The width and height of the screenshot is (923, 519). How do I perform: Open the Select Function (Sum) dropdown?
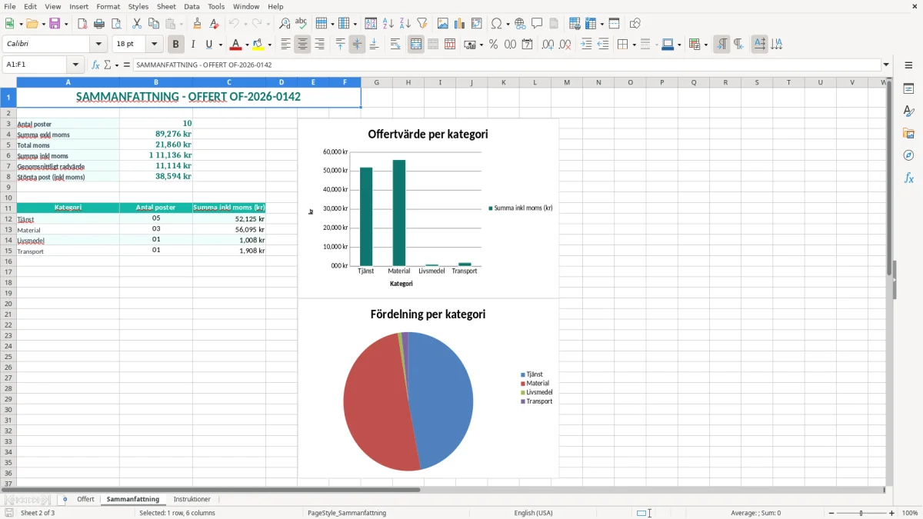pos(117,65)
